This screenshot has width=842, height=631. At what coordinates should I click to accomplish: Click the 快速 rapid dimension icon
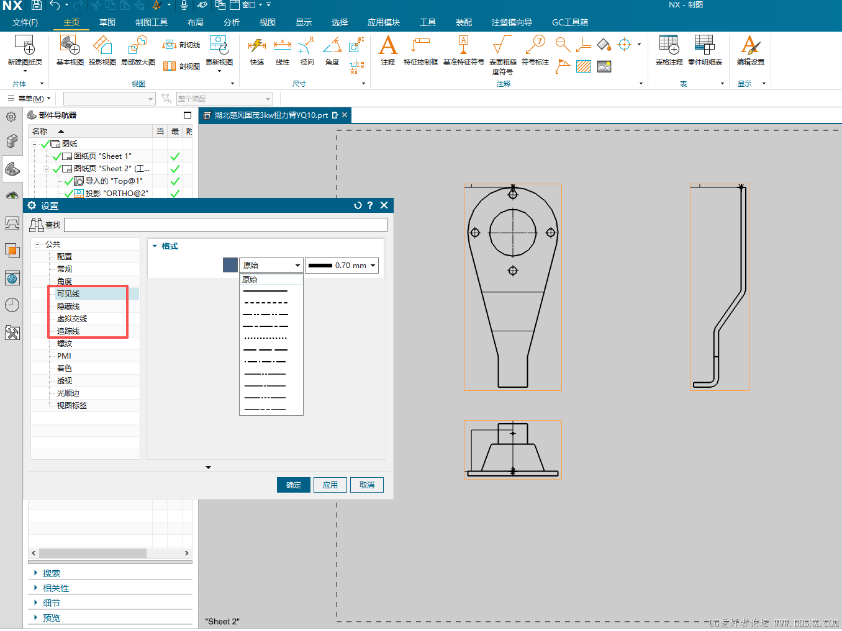click(x=257, y=47)
